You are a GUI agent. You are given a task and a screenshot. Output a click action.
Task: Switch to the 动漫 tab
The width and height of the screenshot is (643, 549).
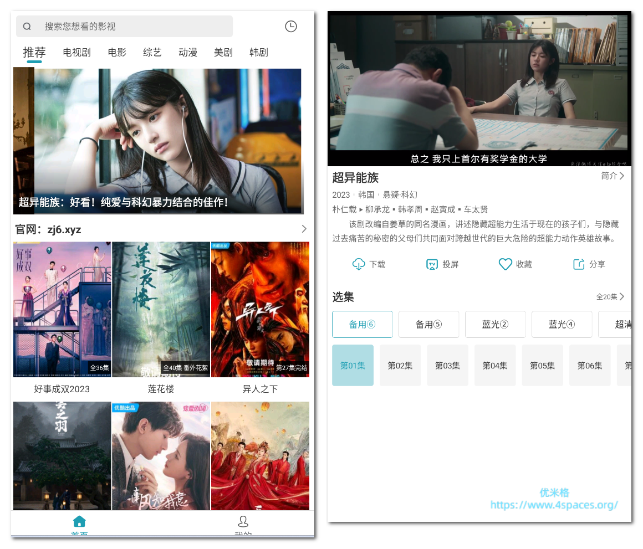pyautogui.click(x=188, y=52)
